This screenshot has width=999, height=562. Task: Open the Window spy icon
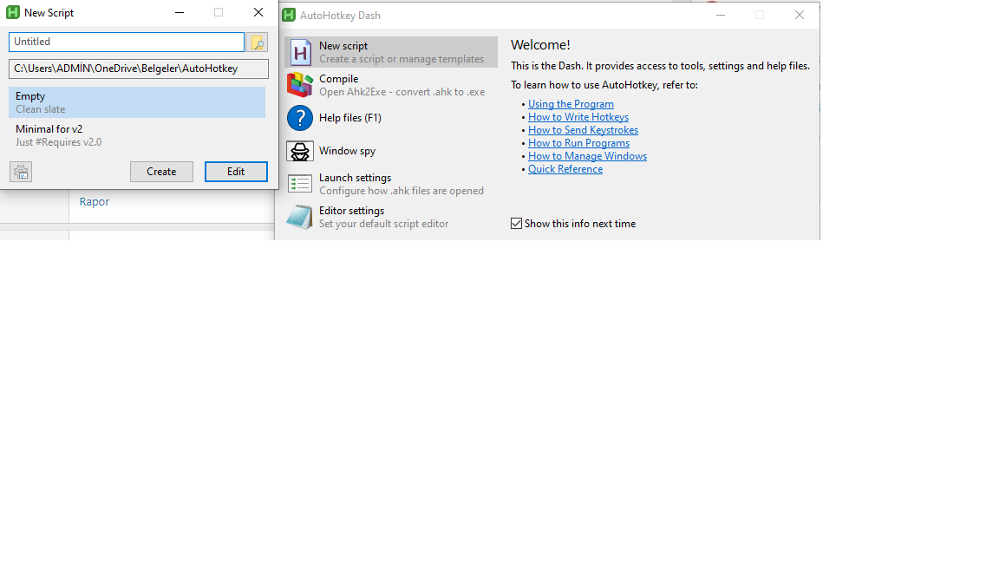299,151
